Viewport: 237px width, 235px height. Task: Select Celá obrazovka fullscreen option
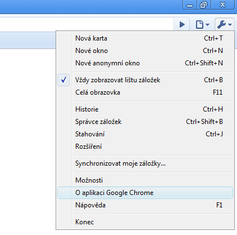[145, 92]
